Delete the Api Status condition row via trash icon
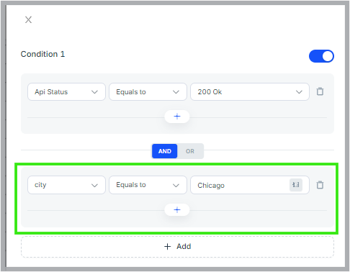The width and height of the screenshot is (350, 272). coord(320,91)
